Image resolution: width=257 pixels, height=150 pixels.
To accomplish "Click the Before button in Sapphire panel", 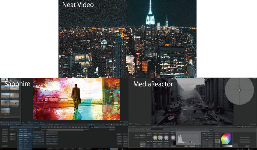I will click(49, 139).
